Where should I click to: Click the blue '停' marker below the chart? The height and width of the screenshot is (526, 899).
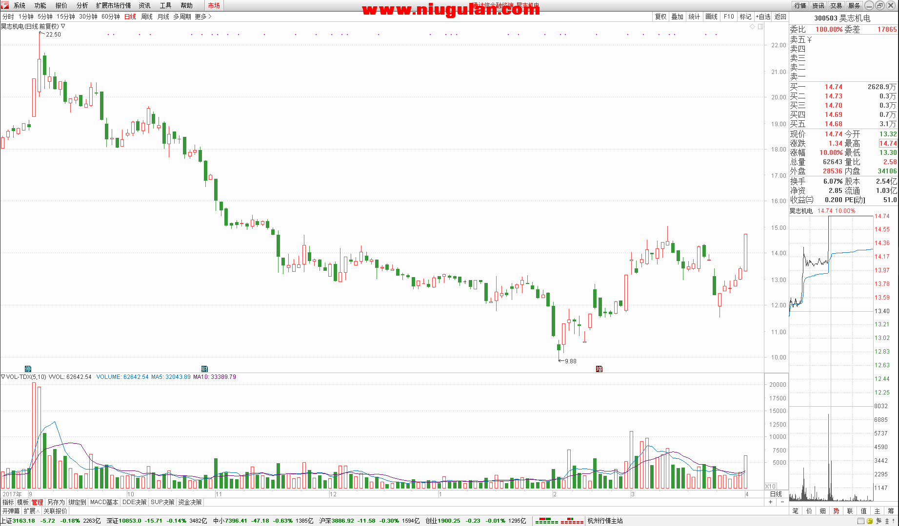[x=28, y=369]
